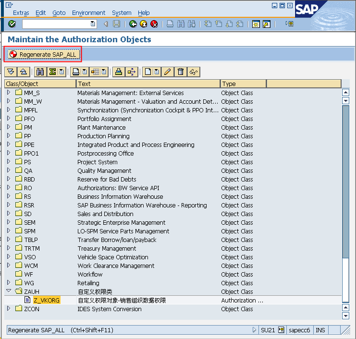The image size is (356, 339).
Task: Click the Print icon in standard toolbar
Action: [x=170, y=24]
